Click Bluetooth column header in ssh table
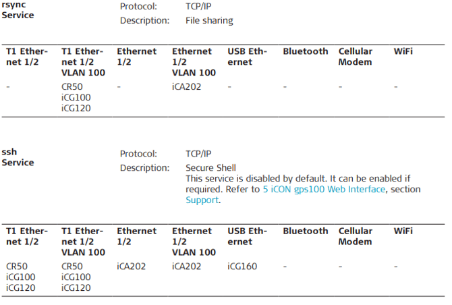The width and height of the screenshot is (452, 305). [306, 231]
